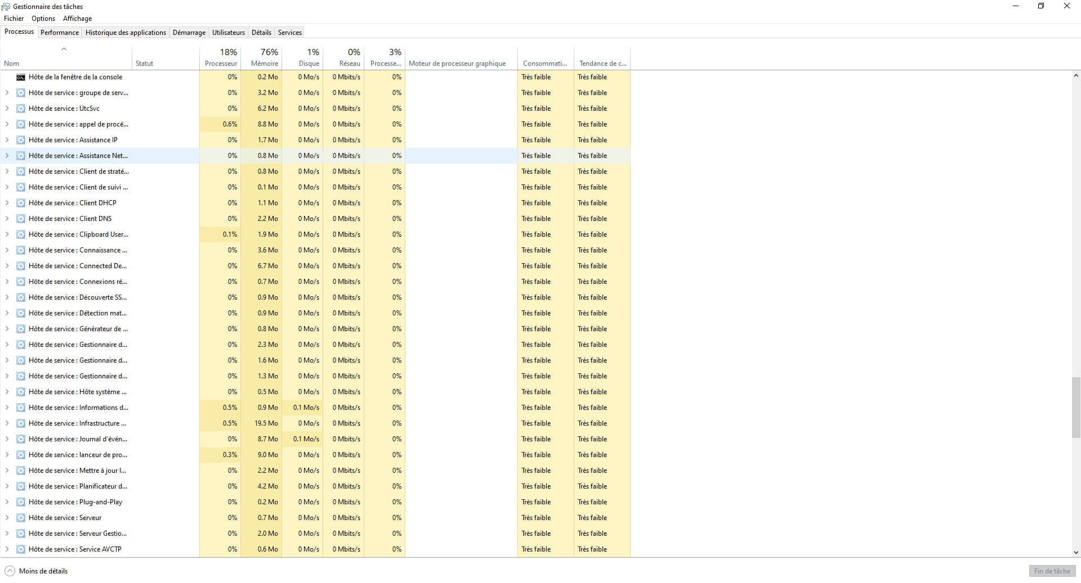Switch to the Performance tab
The image size is (1081, 583).
60,33
